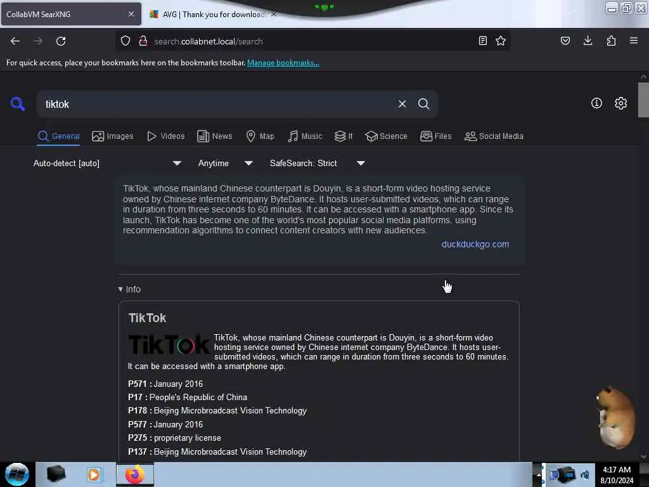
Task: Switch to Videos search category
Action: tap(165, 136)
